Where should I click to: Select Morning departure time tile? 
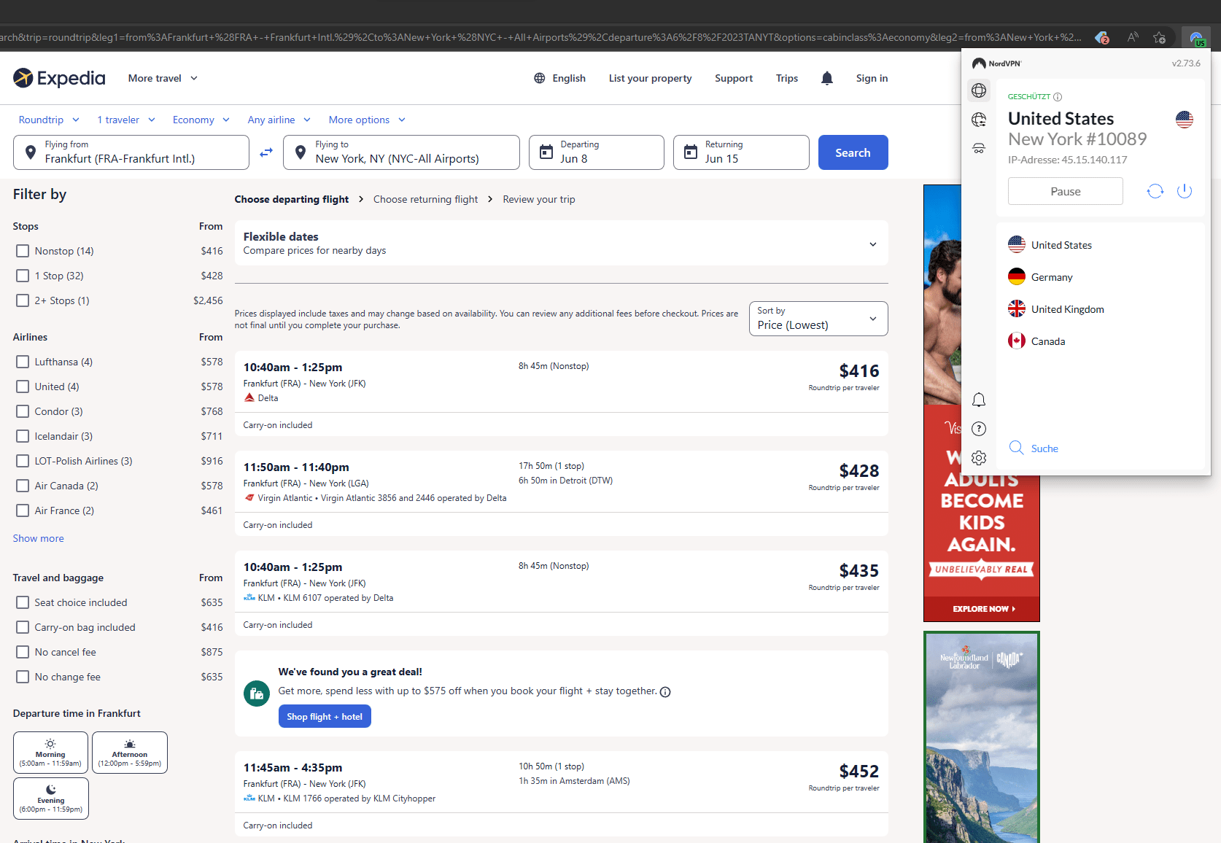50,753
